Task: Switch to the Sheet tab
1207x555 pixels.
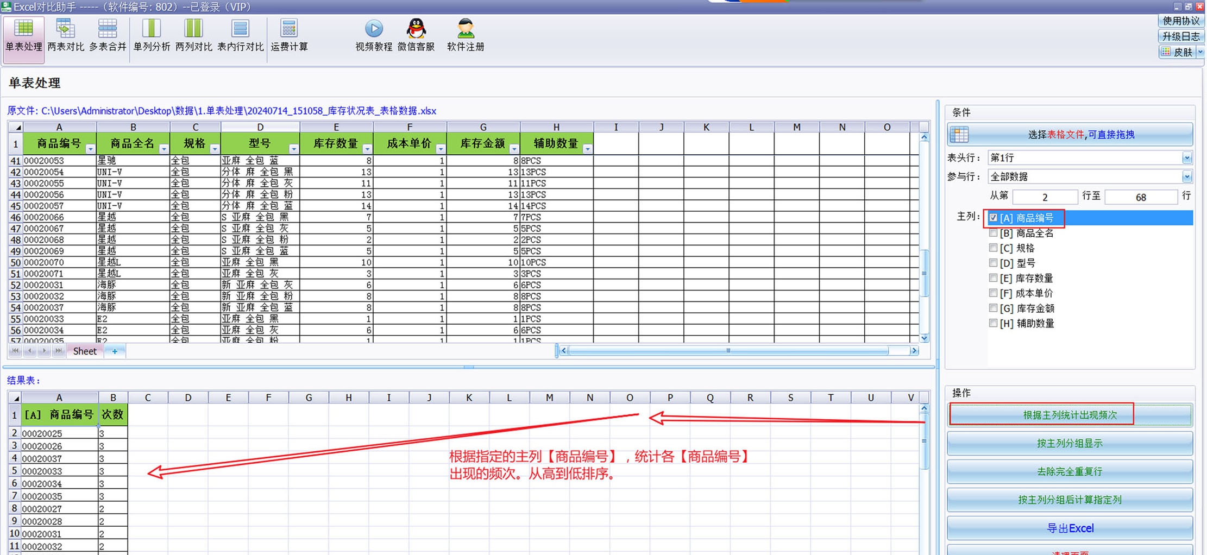Action: [x=85, y=351]
